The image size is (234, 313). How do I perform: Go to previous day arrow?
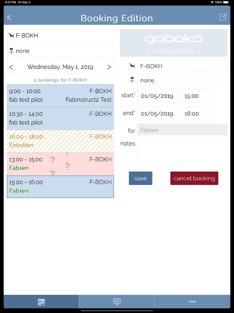11,67
